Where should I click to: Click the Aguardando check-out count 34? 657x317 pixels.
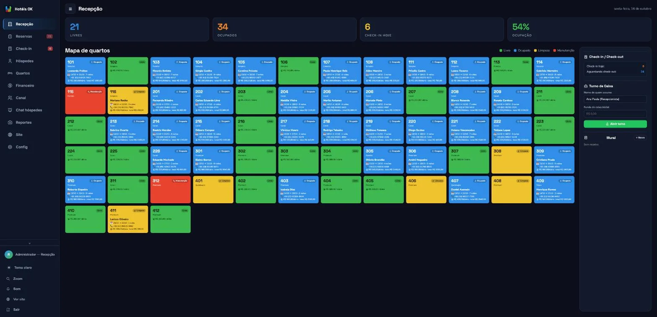pos(642,72)
